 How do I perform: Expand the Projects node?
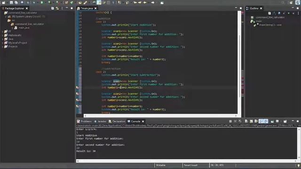tap(2, 46)
